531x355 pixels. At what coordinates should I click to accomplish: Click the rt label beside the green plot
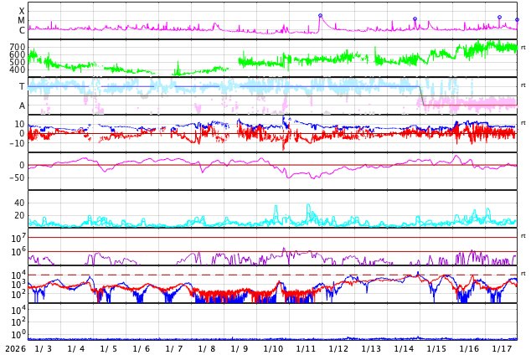[523, 48]
